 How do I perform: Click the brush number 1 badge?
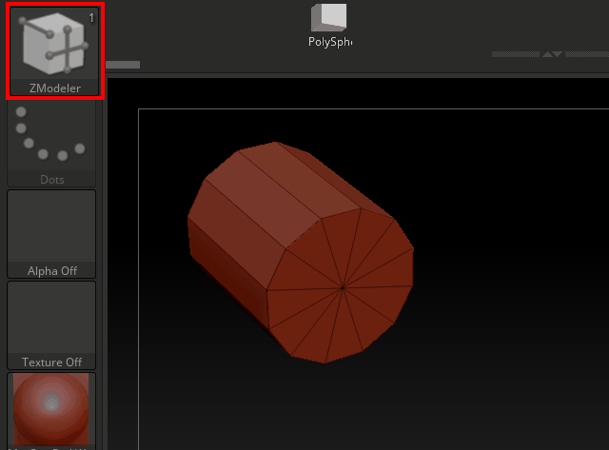(91, 17)
